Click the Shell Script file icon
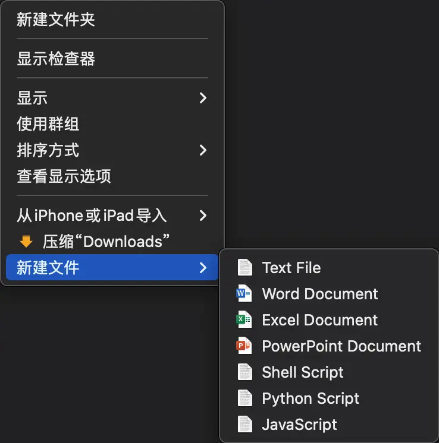The height and width of the screenshot is (443, 439). [x=245, y=372]
